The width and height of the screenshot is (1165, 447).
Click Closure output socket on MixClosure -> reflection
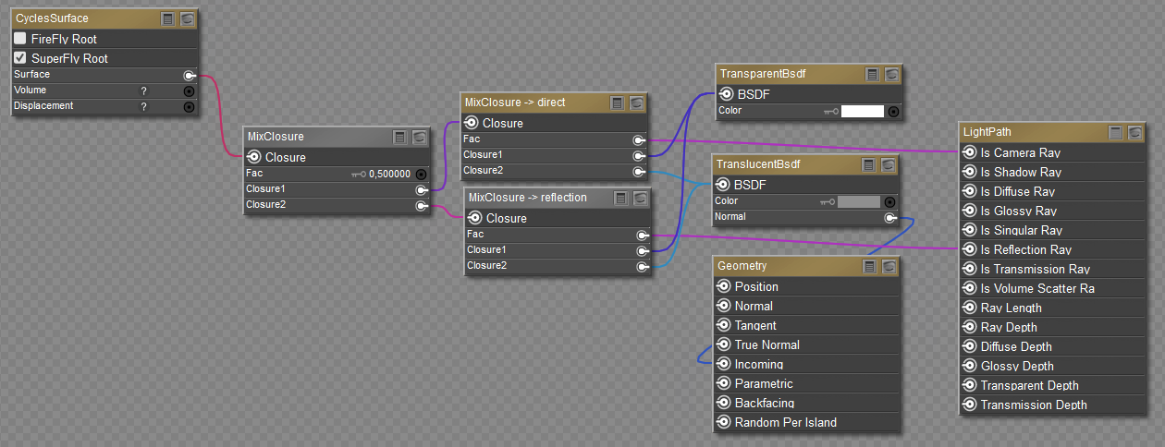tap(475, 218)
